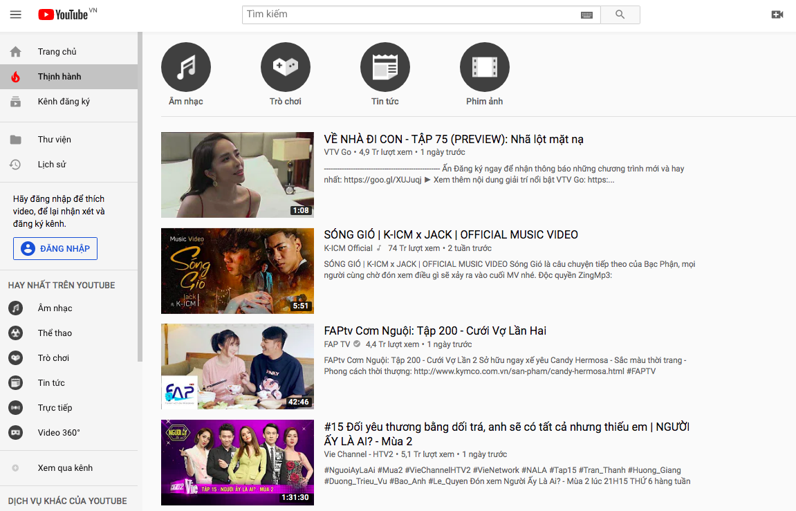Click the FAPtv description mentioning Candy Hermosa
The width and height of the screenshot is (796, 511).
[505, 365]
